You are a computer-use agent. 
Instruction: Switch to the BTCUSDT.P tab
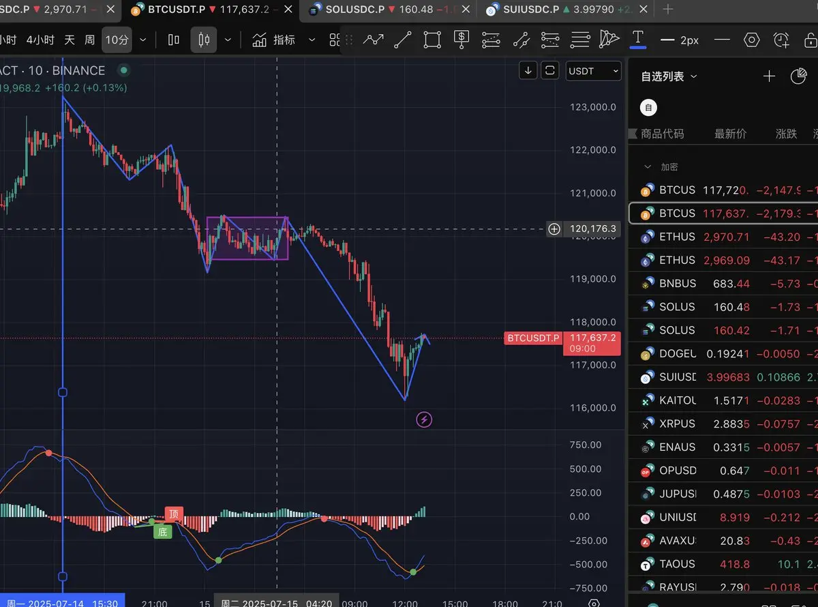click(212, 10)
